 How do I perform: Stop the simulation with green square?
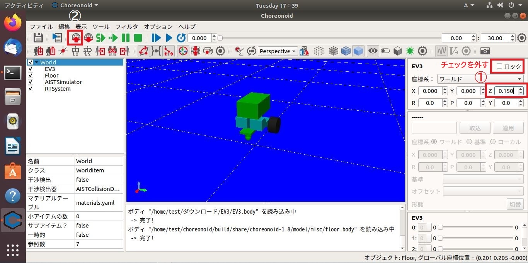[138, 38]
